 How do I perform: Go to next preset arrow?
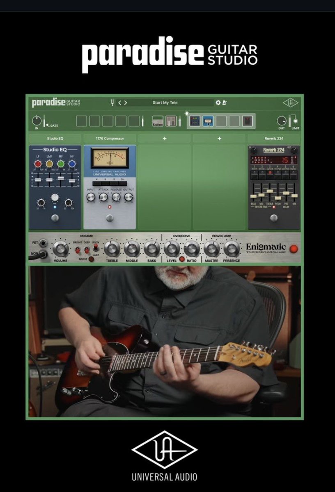tap(126, 102)
